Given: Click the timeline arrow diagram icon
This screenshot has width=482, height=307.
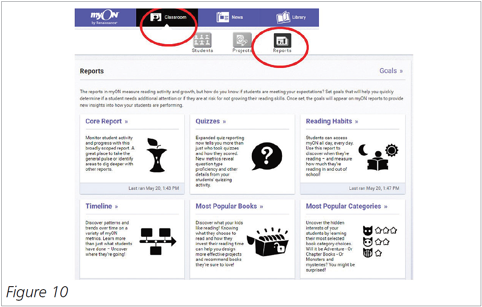Looking at the screenshot, I should click(x=158, y=241).
